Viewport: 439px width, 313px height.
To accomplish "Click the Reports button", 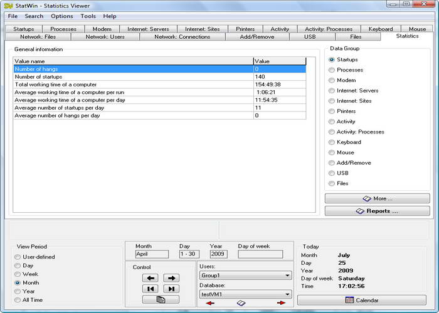I will 377,211.
